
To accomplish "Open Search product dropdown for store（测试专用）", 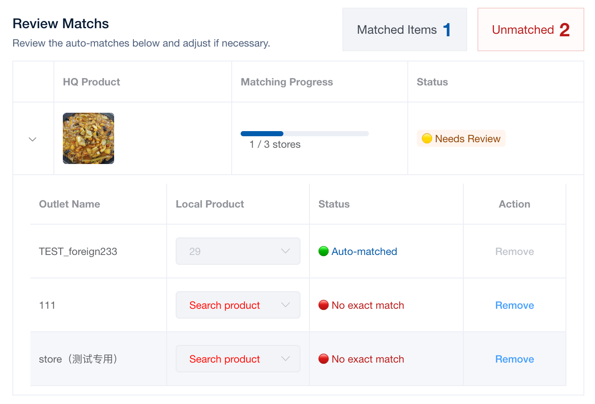I will 225,359.
